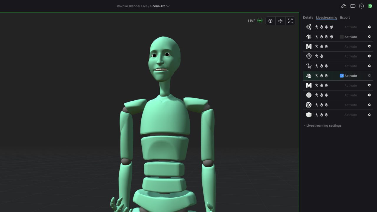The height and width of the screenshot is (212, 377).
Task: Switch to the Export tab
Action: pos(345,17)
